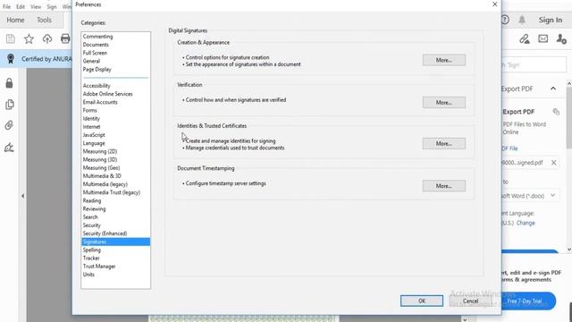This screenshot has height=322, width=572.
Task: Switch to the Tools tab
Action: pos(44,20)
